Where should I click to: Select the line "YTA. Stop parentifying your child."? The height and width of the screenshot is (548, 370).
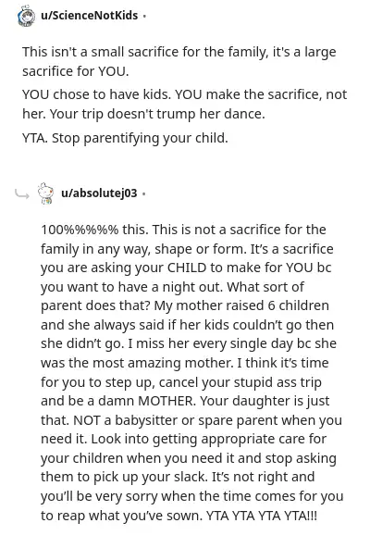coord(125,139)
